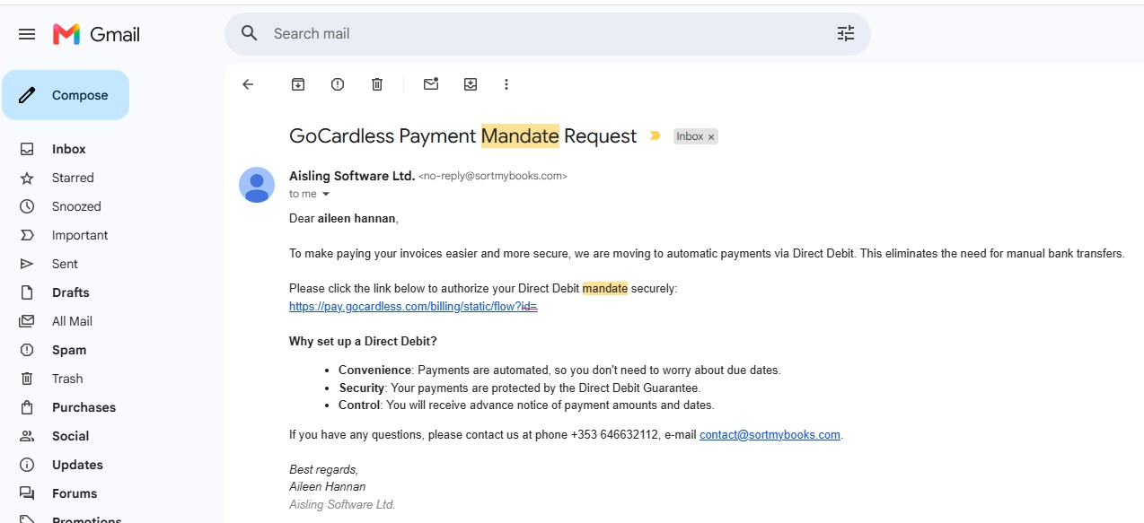The width and height of the screenshot is (1144, 523).
Task: Click the envelope stack icon beside All Mail
Action: [27, 321]
